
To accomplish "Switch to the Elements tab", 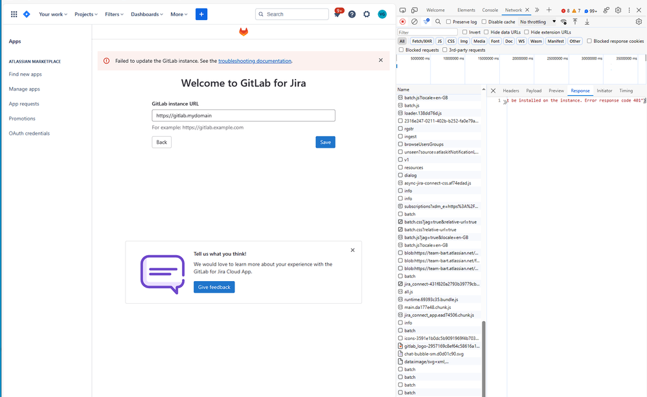I will [x=466, y=10].
